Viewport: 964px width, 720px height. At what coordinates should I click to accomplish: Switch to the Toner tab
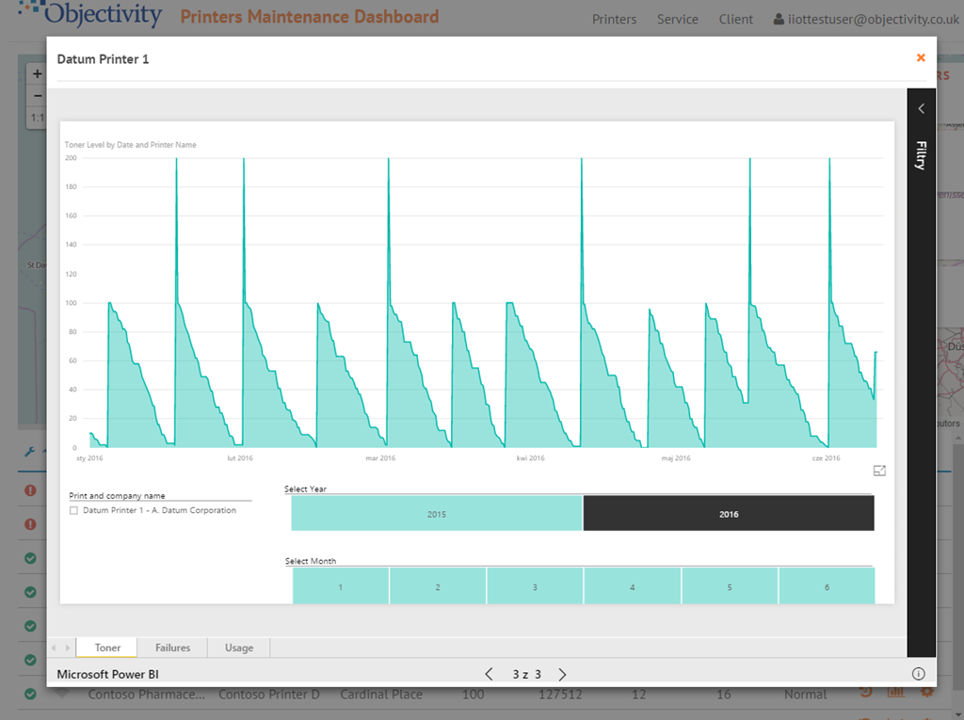(x=107, y=648)
